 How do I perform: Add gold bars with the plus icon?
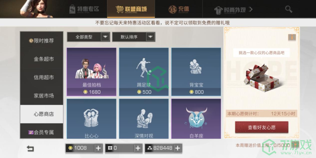point(178,148)
